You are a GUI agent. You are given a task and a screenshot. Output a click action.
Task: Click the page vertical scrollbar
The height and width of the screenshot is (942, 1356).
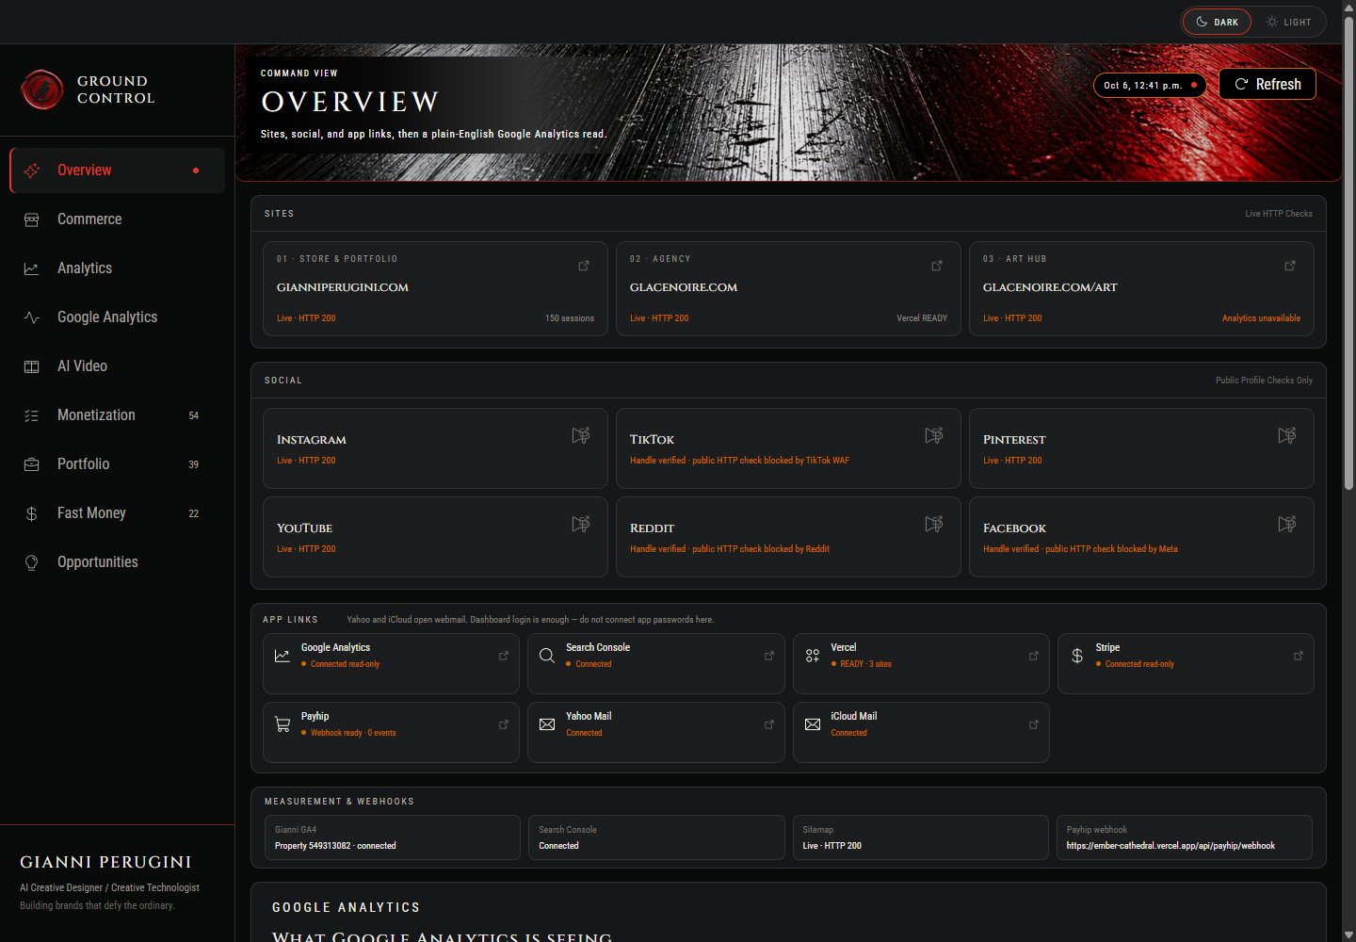pos(1348,252)
